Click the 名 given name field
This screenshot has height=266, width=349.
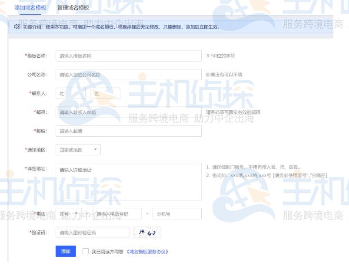tap(105, 93)
